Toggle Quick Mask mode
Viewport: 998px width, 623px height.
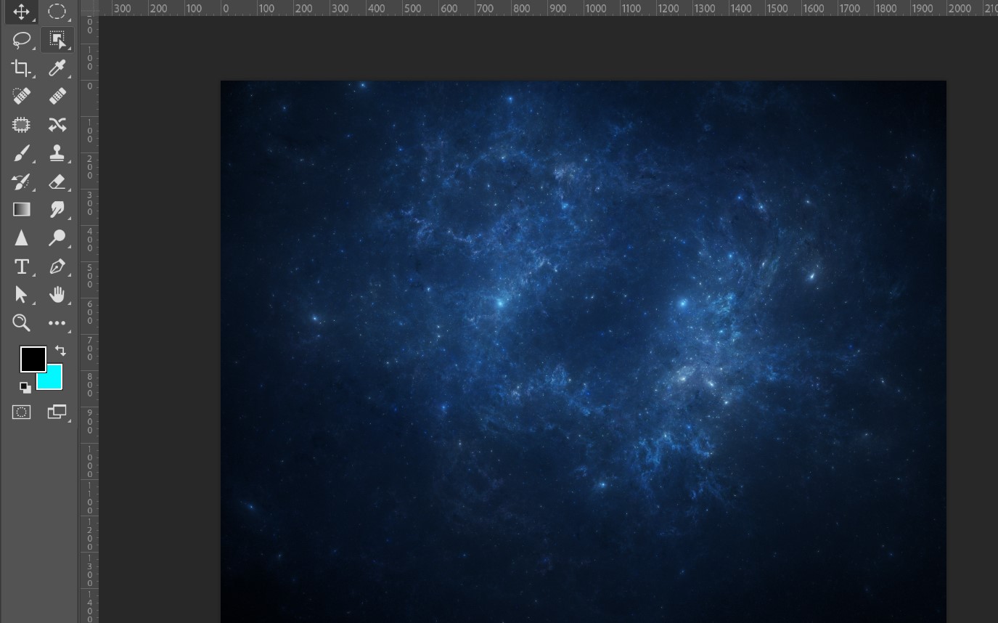point(21,412)
